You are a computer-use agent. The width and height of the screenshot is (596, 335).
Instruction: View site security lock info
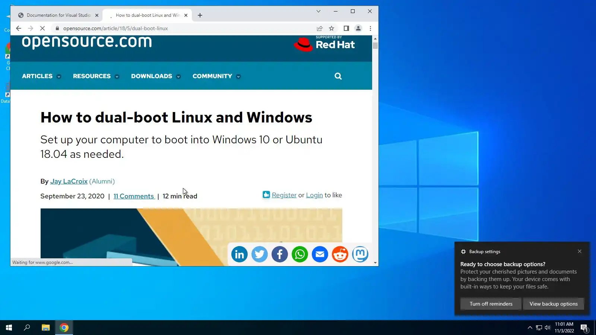pyautogui.click(x=57, y=28)
